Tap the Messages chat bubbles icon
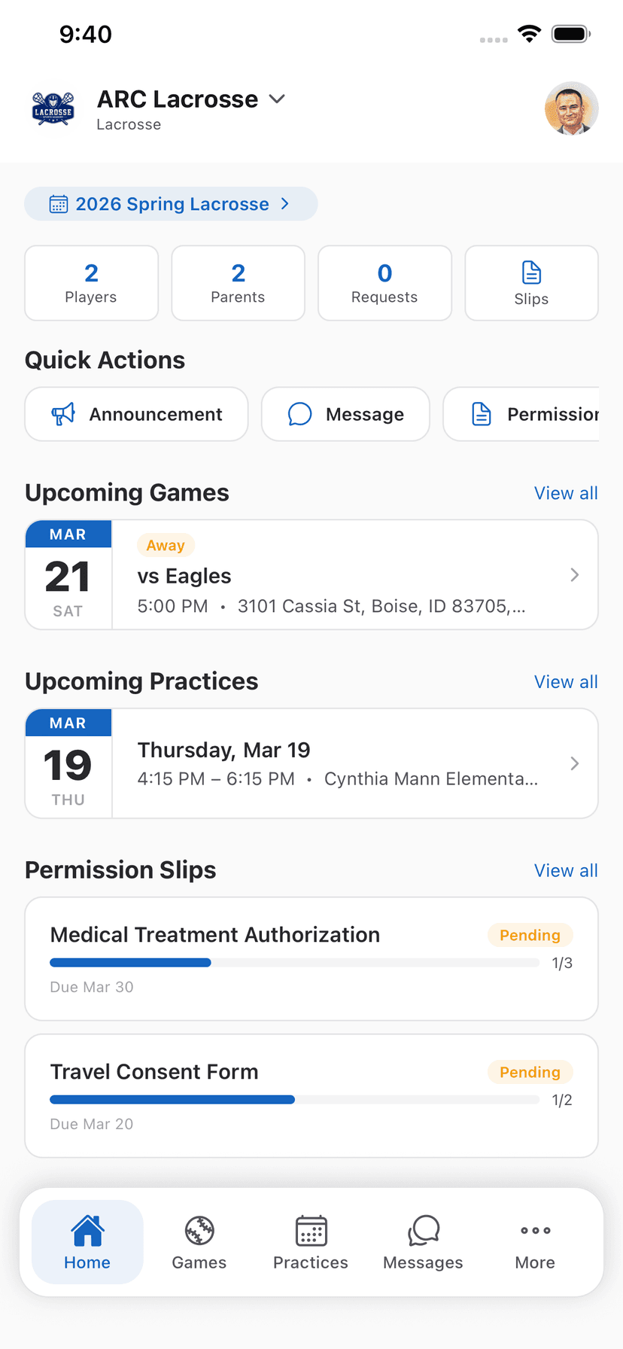 pyautogui.click(x=423, y=1231)
